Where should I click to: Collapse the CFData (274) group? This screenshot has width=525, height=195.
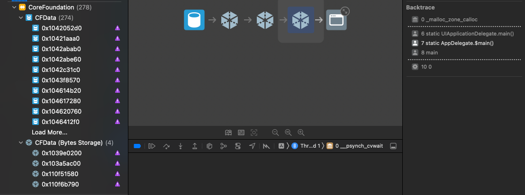pyautogui.click(x=21, y=18)
